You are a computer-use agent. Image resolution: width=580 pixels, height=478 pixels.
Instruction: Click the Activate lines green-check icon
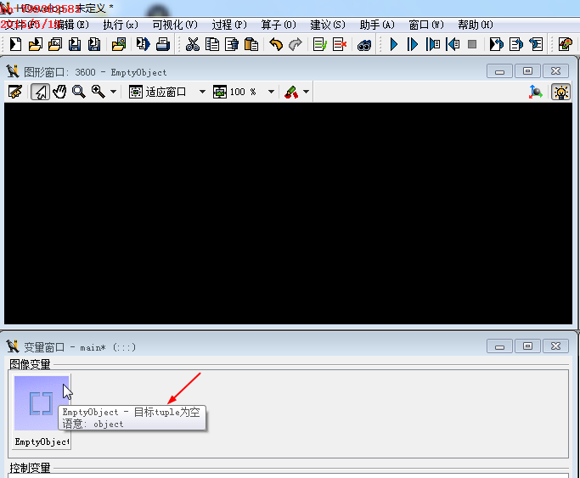319,44
